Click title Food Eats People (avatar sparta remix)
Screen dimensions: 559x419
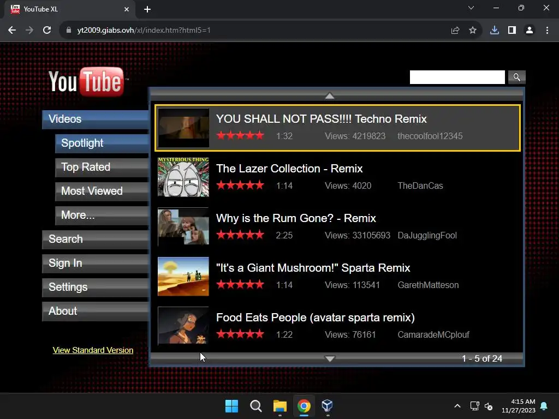point(315,318)
